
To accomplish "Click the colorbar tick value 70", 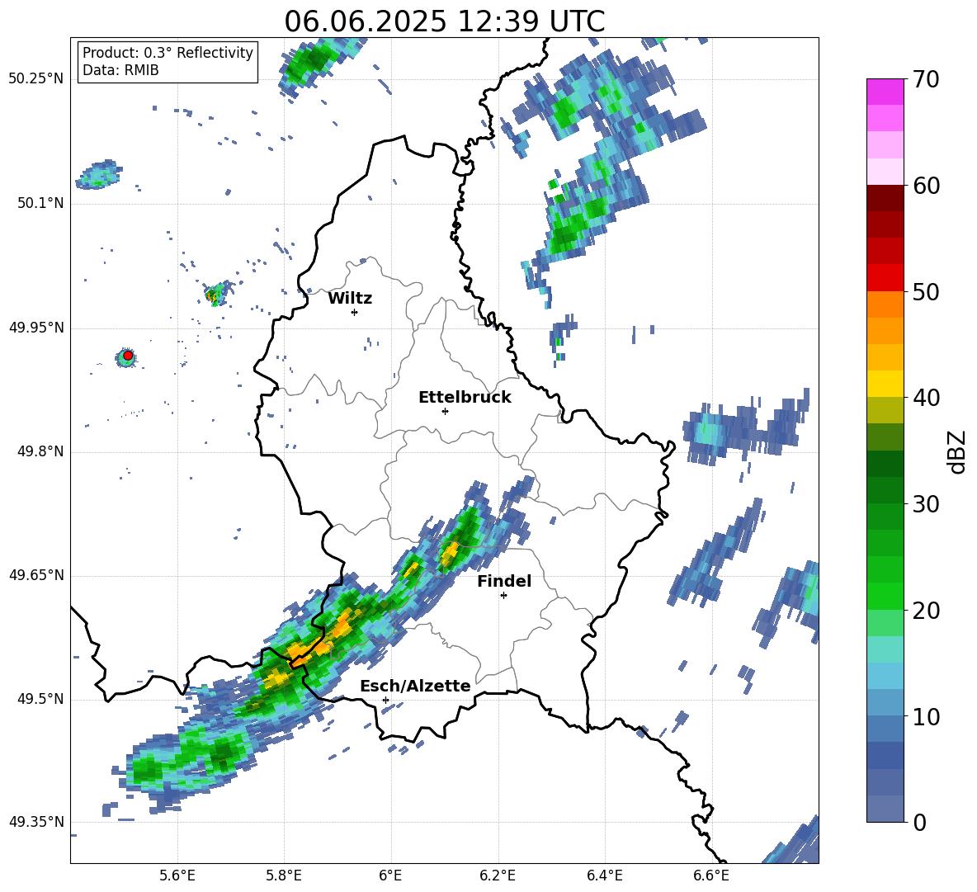I will (926, 80).
